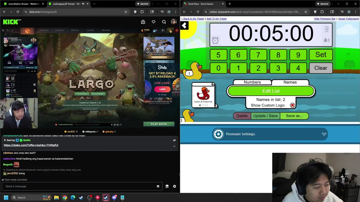Click Premium Settings gear icon
Viewport: 360px width, 202px height.
coord(218,134)
